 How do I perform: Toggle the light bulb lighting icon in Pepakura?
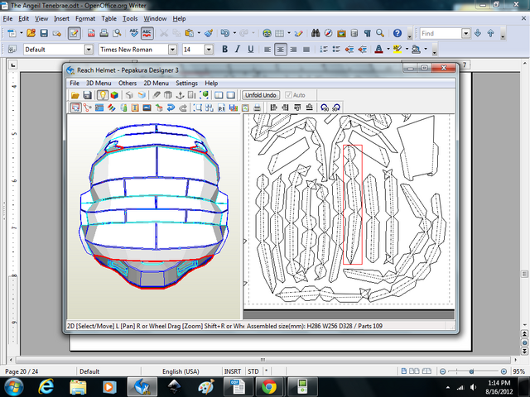102,95
